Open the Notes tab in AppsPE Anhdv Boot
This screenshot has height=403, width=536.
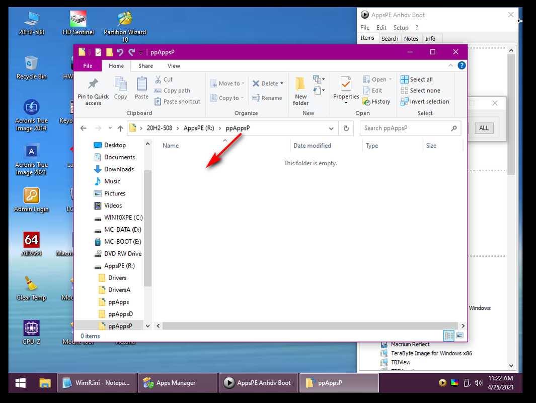411,39
